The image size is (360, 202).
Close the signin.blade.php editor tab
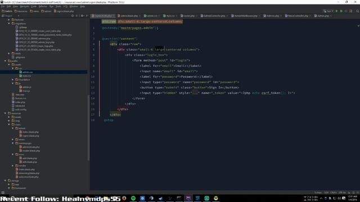tap(114, 16)
